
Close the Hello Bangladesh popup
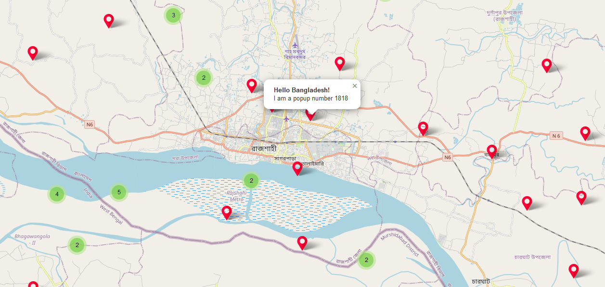click(x=355, y=86)
